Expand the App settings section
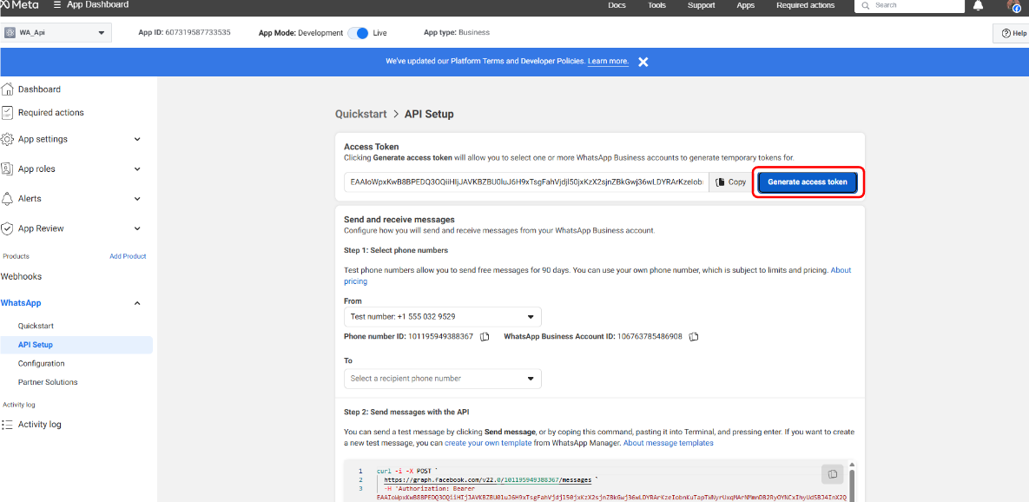Viewport: 1029px width, 502px height. (x=137, y=139)
